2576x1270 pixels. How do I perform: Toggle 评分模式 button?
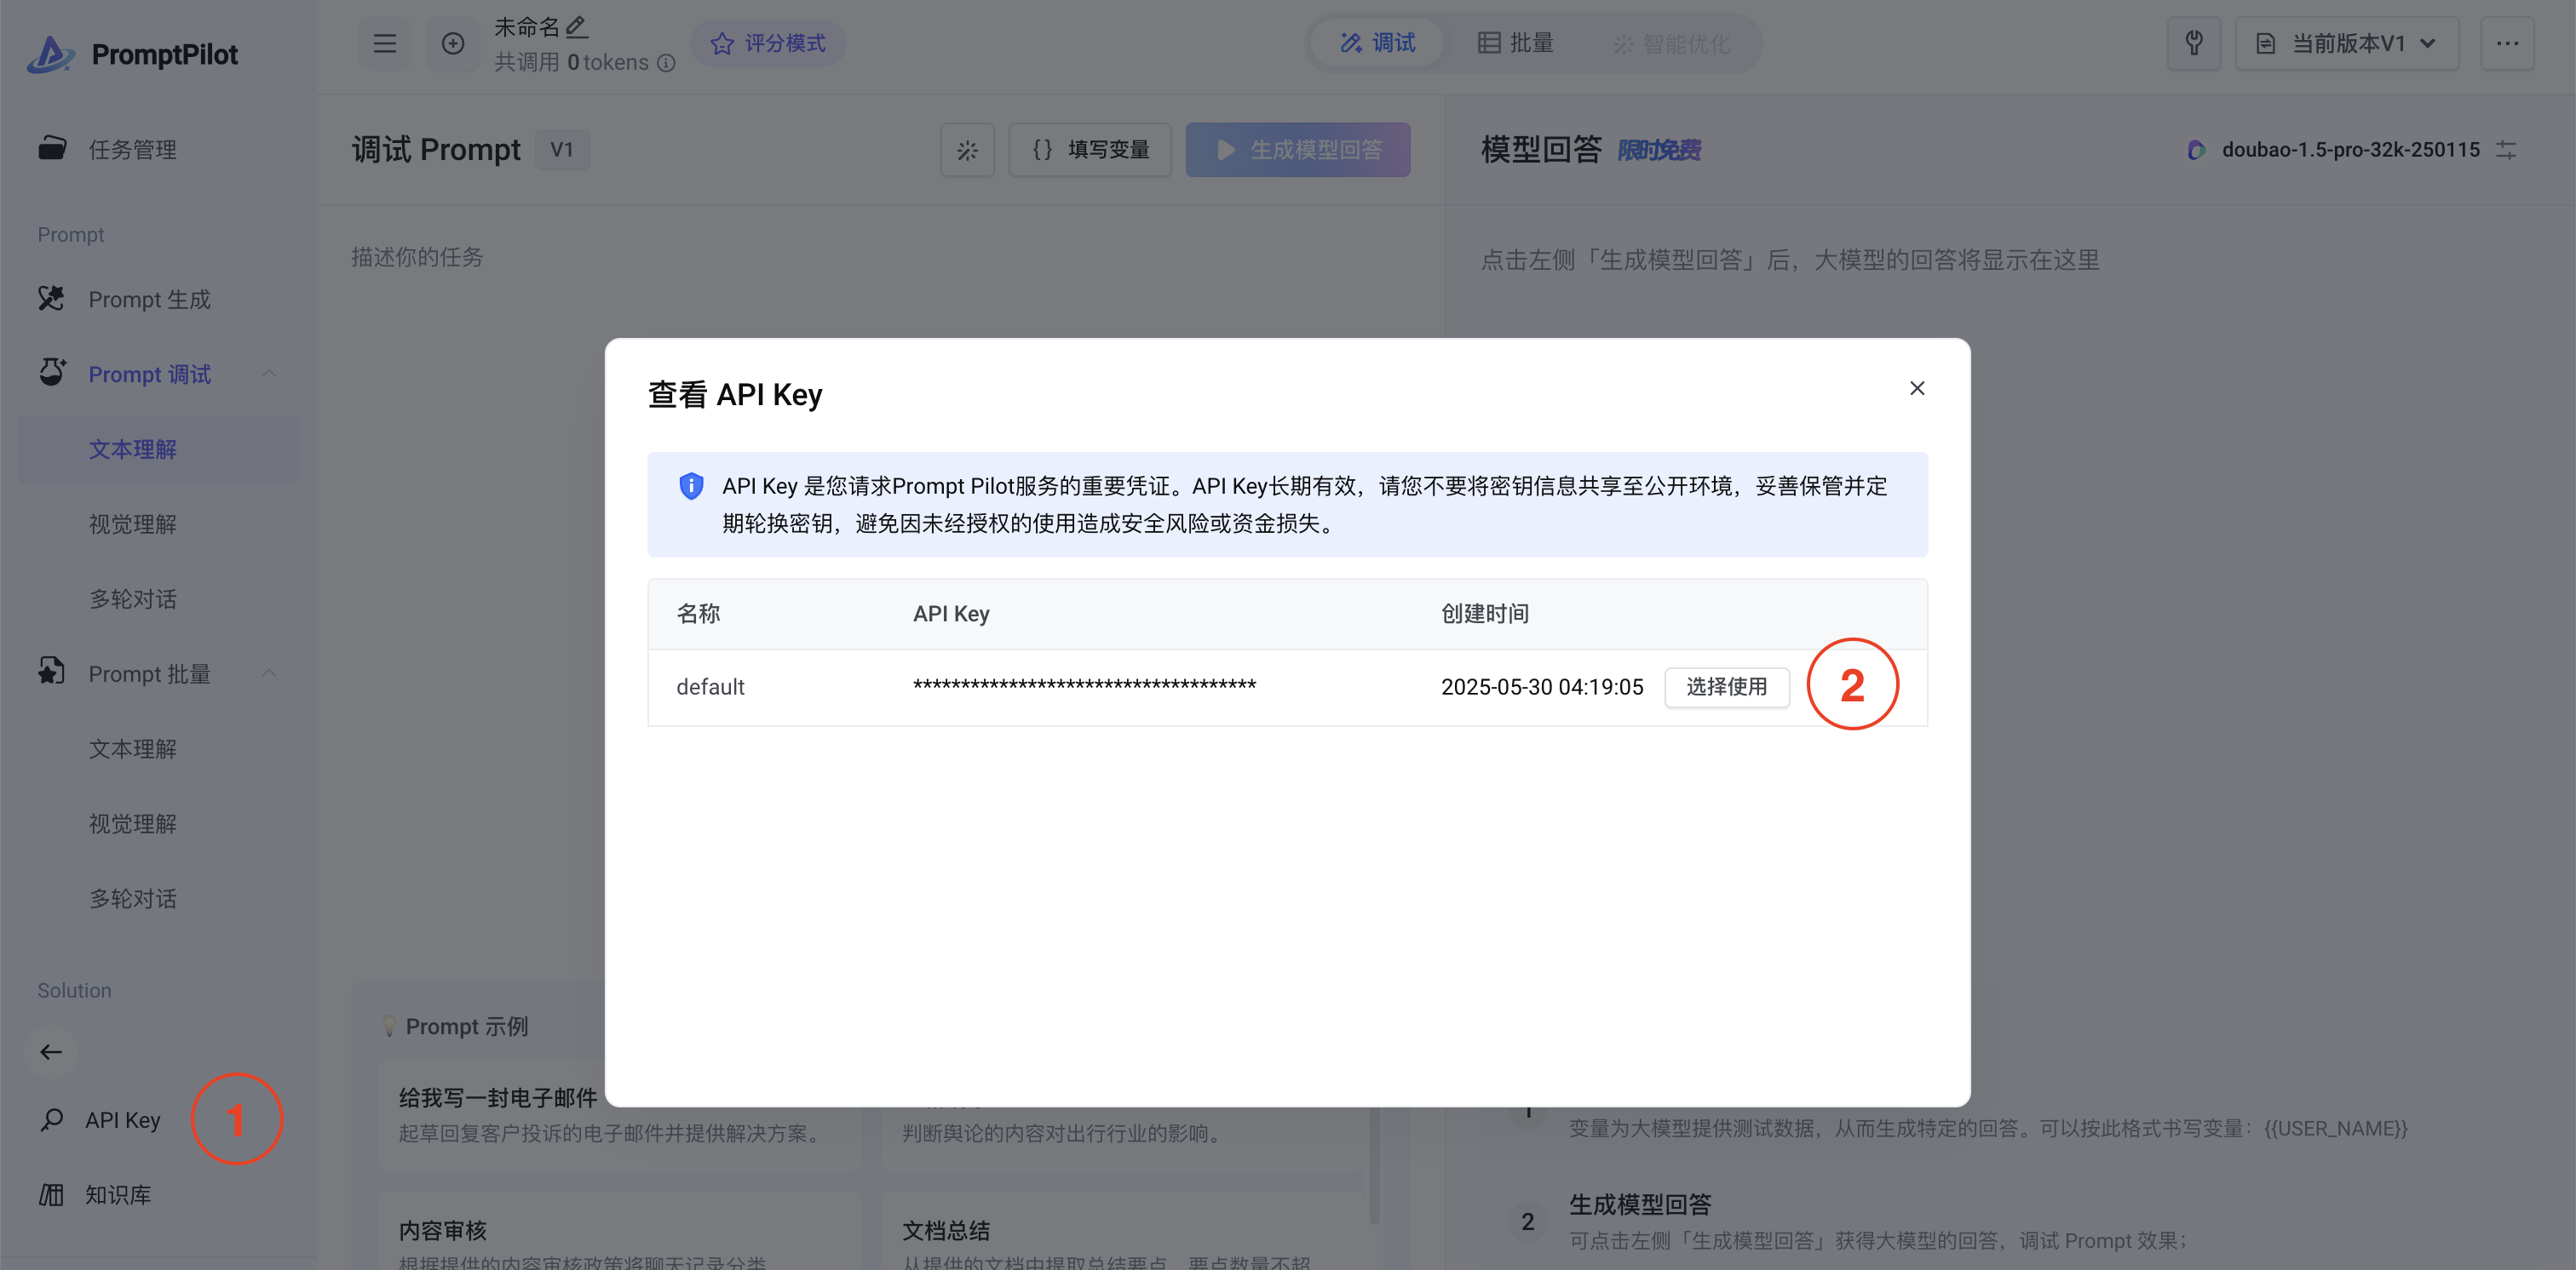click(x=768, y=43)
